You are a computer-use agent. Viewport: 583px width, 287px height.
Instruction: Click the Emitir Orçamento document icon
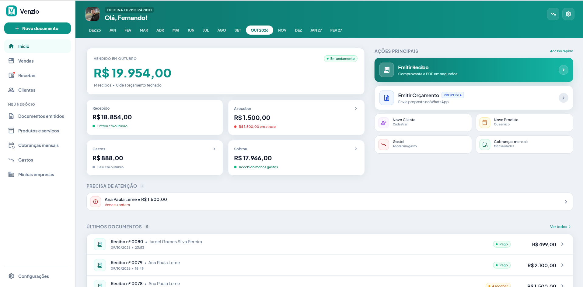click(x=386, y=98)
